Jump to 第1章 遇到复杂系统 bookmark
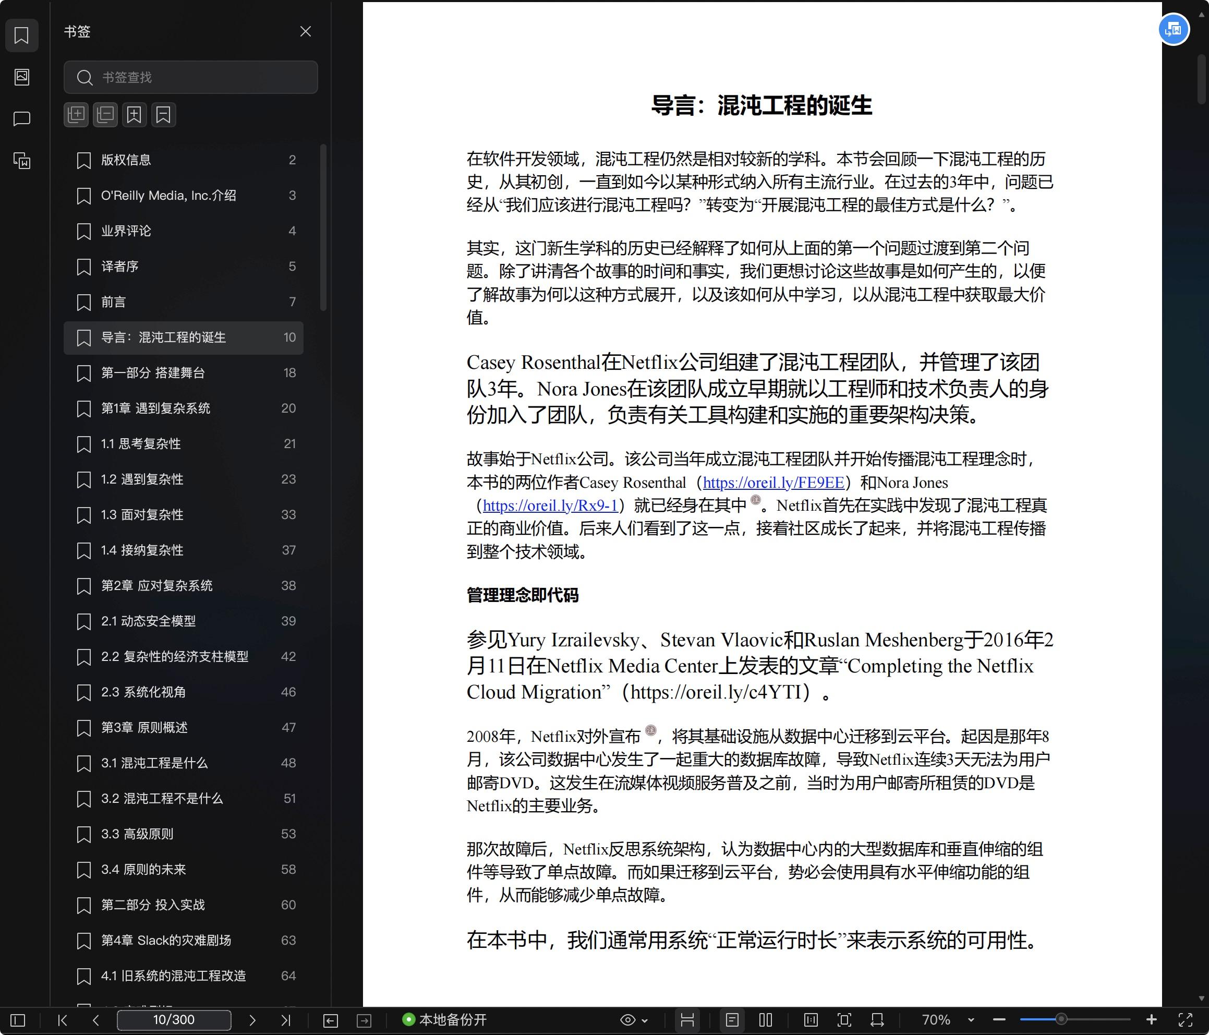Image resolution: width=1209 pixels, height=1035 pixels. tap(183, 408)
